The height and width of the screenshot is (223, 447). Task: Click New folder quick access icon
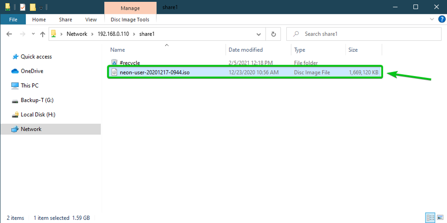click(33, 7)
